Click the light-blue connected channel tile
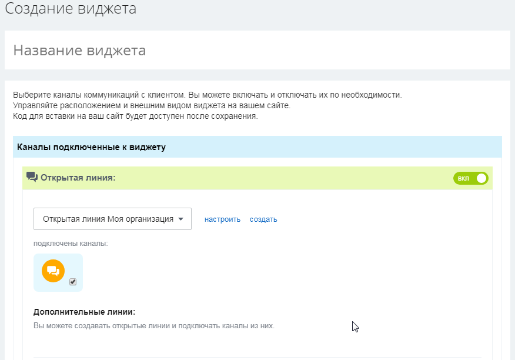The height and width of the screenshot is (360, 515). (58, 272)
